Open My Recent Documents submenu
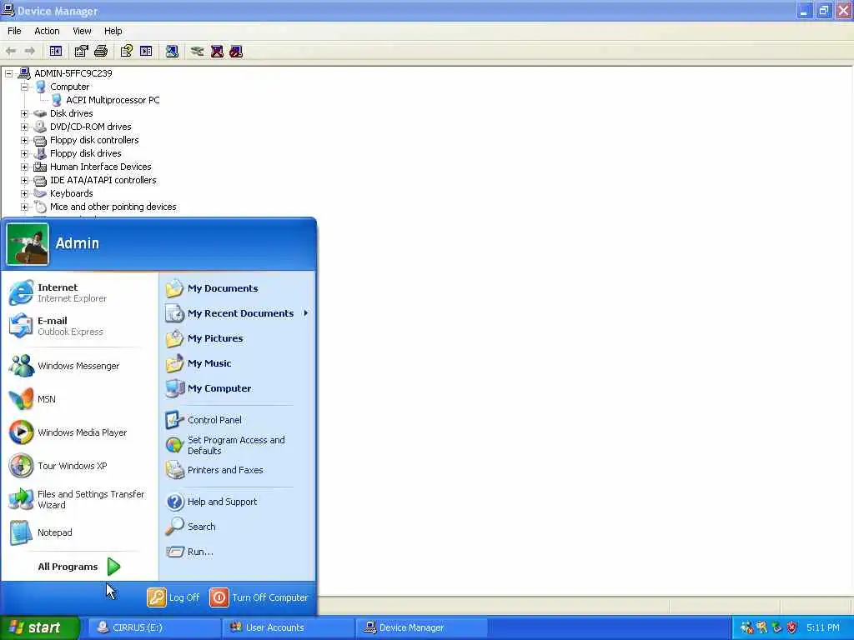This screenshot has width=854, height=640. (x=238, y=313)
